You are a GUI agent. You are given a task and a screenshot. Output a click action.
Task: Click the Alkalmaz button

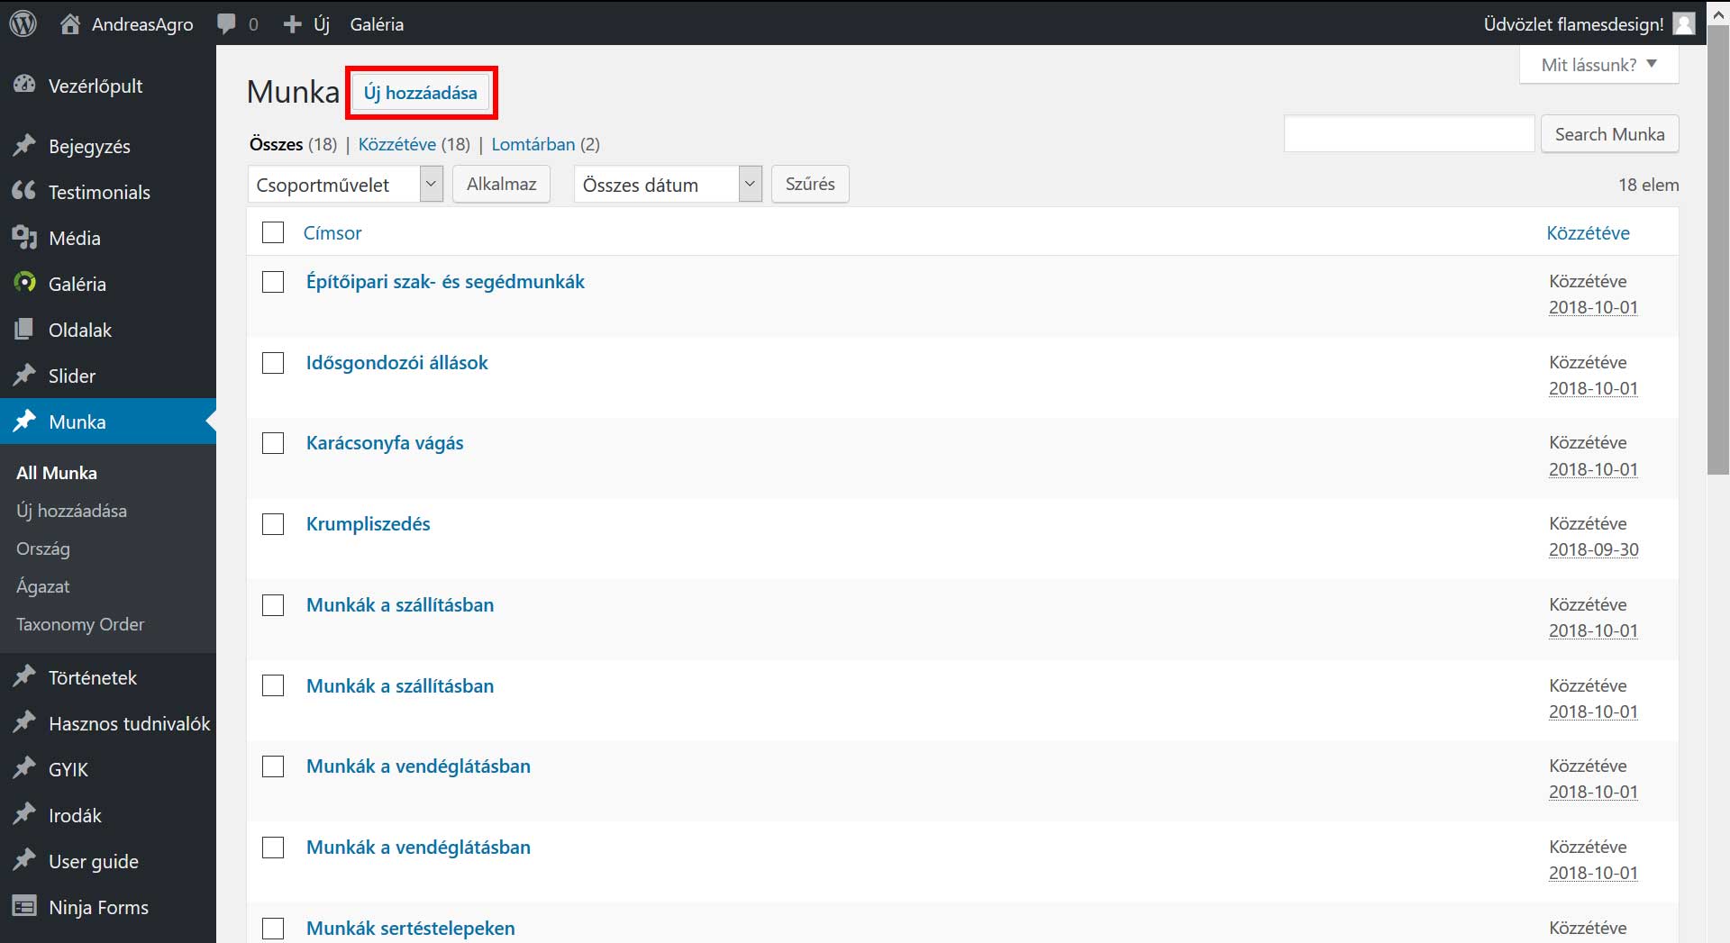tap(501, 184)
